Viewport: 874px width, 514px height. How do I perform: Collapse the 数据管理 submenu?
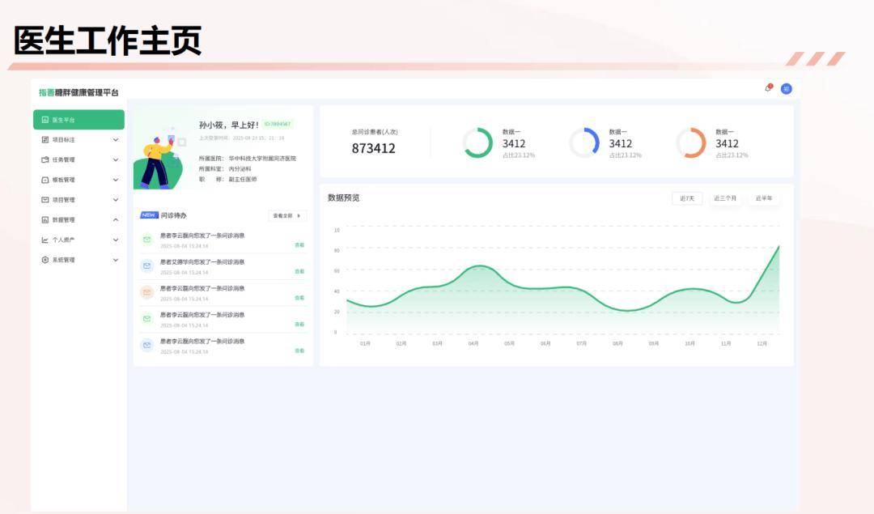pyautogui.click(x=114, y=219)
